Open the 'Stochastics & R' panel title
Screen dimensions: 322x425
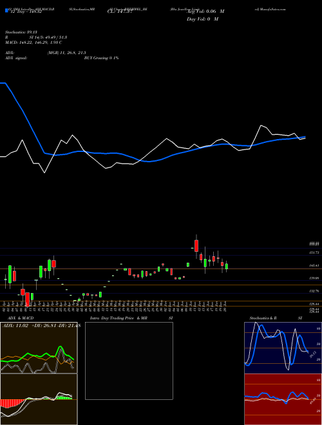pyautogui.click(x=263, y=318)
